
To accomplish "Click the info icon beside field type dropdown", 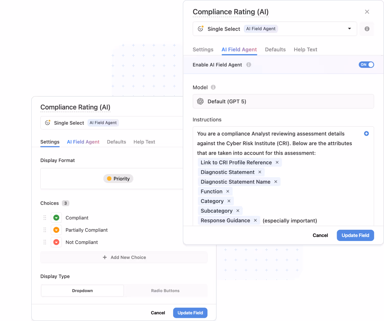I will click(x=367, y=29).
